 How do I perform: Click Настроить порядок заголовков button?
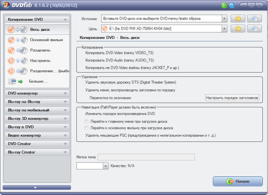[x=232, y=98]
